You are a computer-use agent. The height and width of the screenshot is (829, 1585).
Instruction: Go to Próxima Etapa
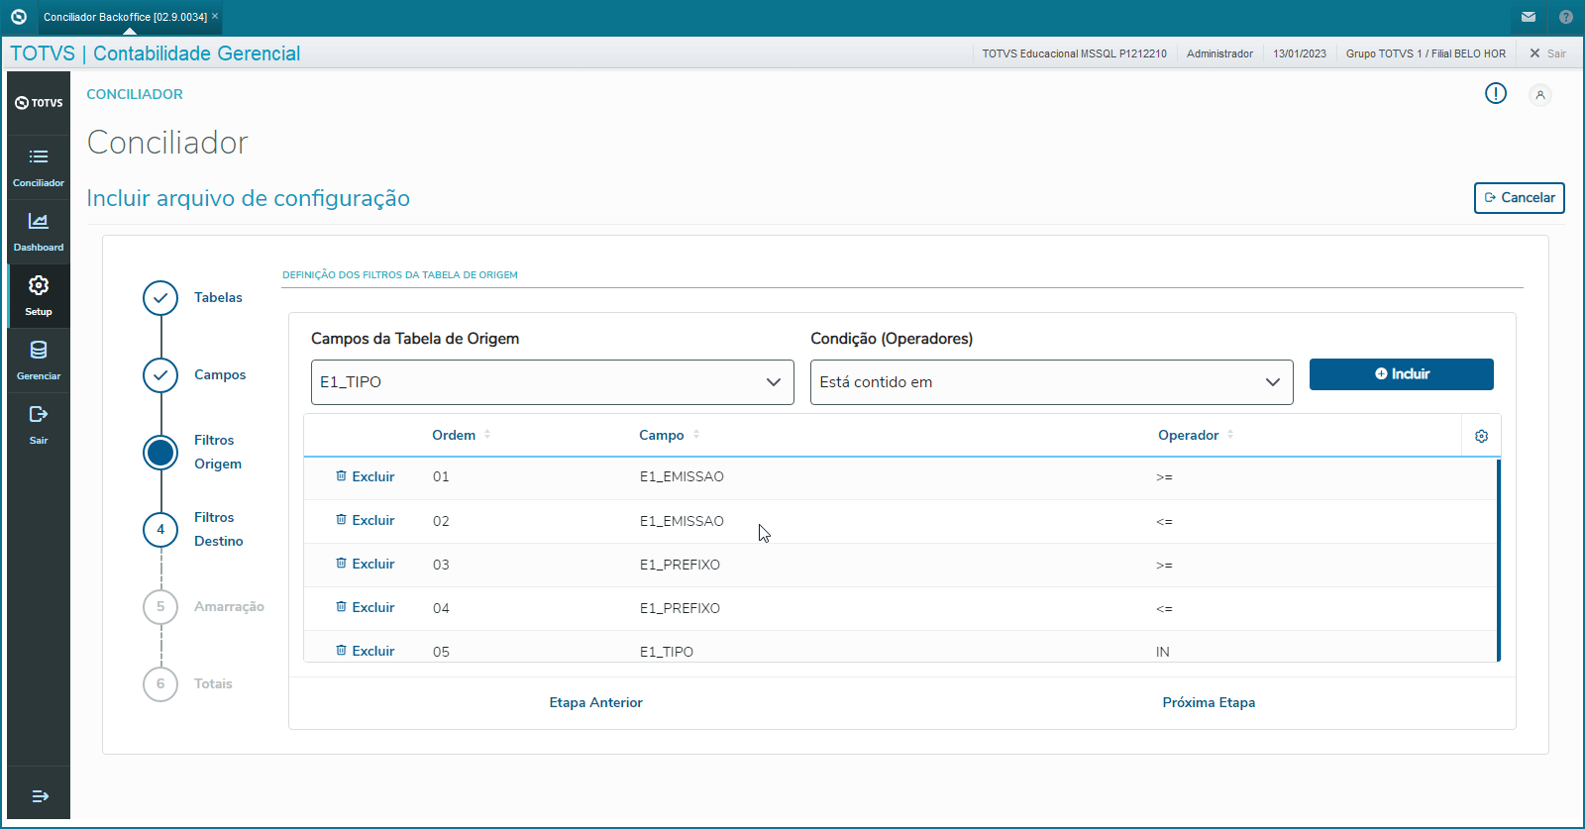tap(1209, 702)
